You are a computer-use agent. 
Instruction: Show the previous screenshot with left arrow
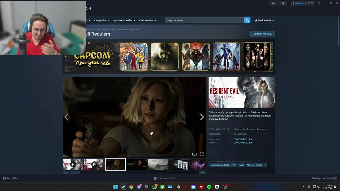coord(66,117)
